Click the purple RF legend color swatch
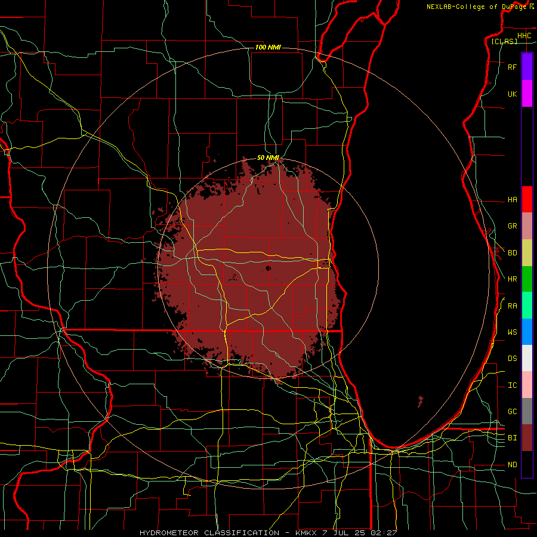 [x=527, y=67]
